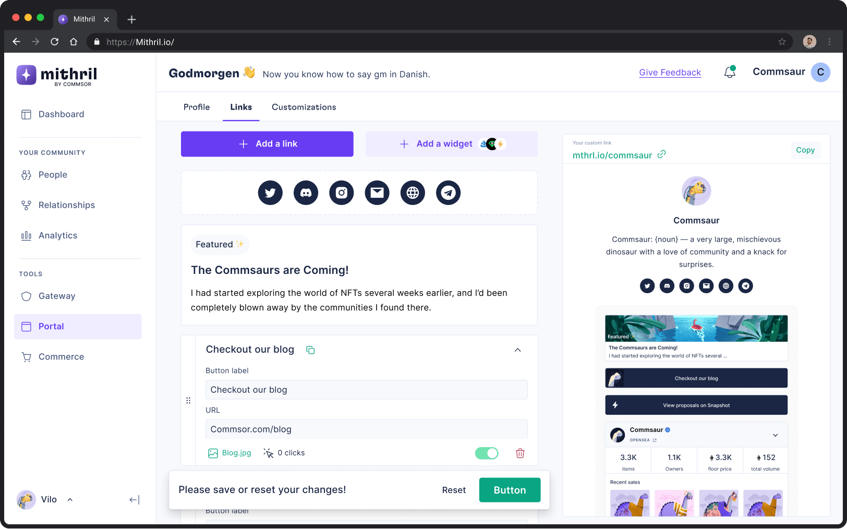Focus URL field Commsor.com/blog
Image resolution: width=847 pixels, height=529 pixels.
(367, 429)
